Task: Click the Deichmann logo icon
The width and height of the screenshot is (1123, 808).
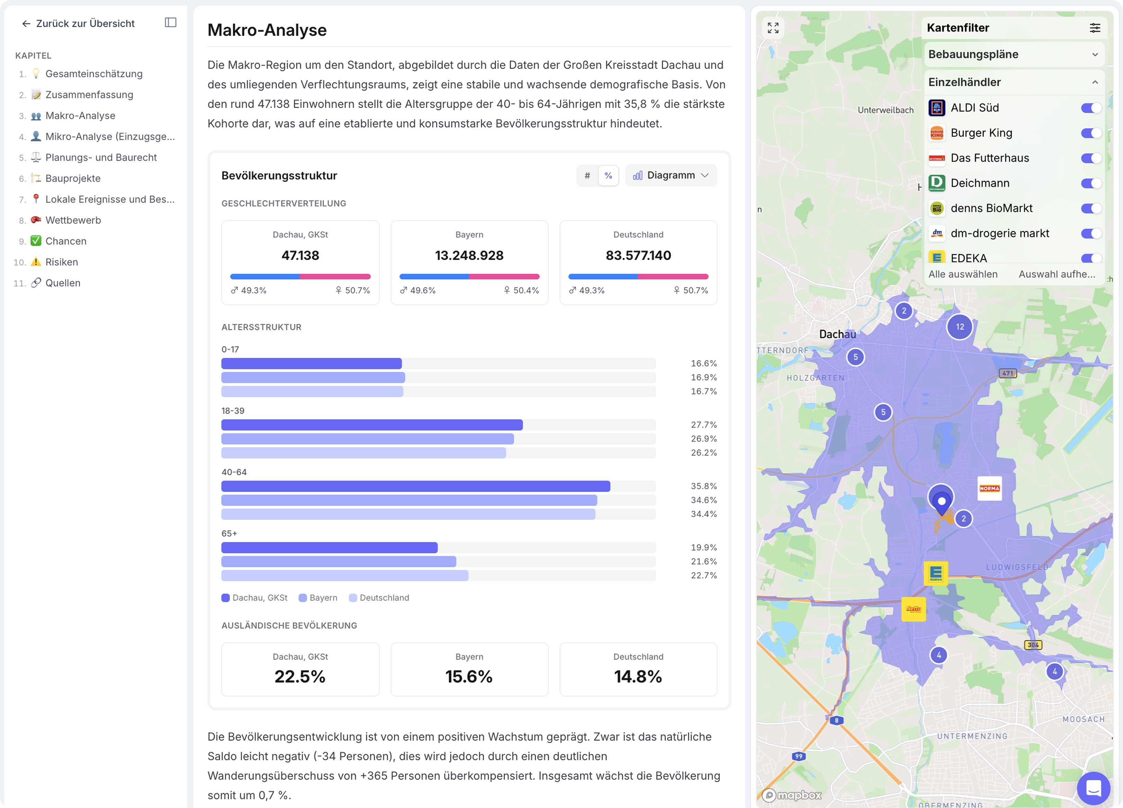Action: tap(936, 183)
